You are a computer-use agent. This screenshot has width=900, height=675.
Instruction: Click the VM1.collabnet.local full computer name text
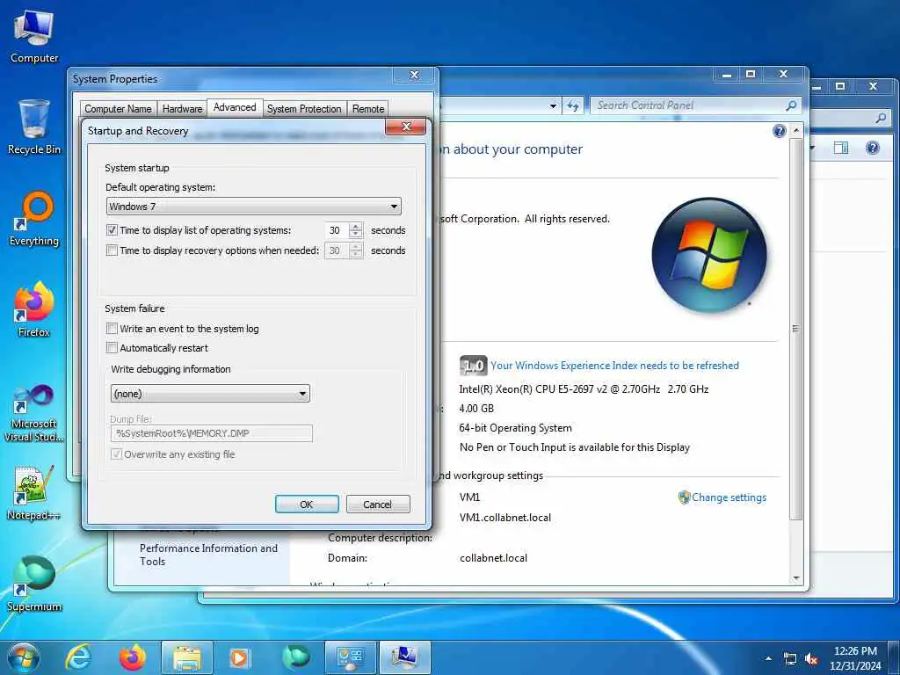505,518
